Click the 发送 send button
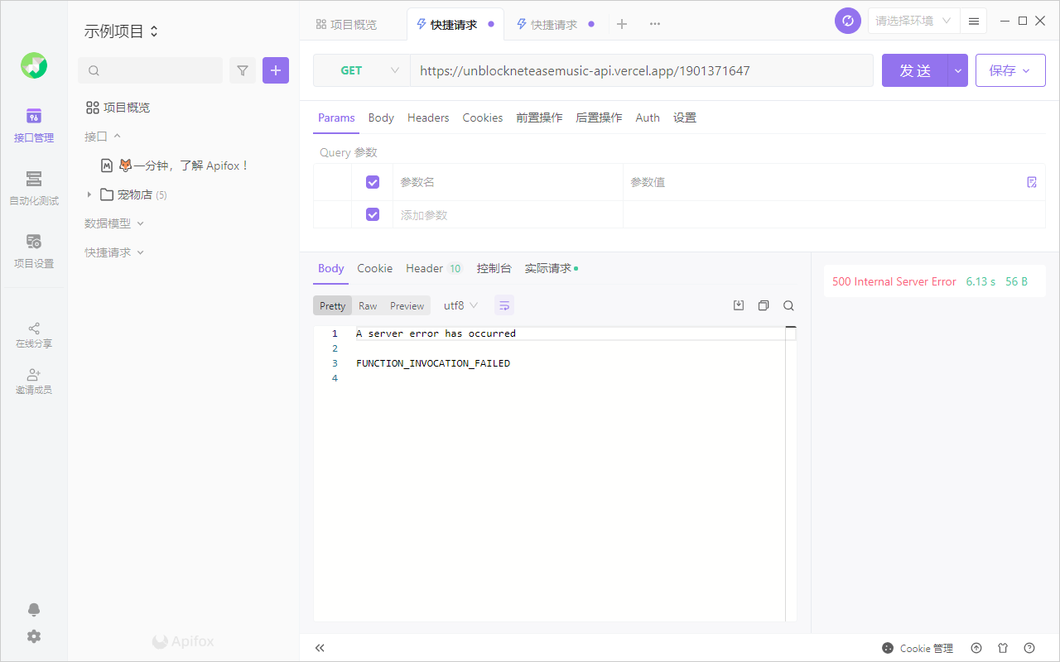The height and width of the screenshot is (662, 1060). pos(916,70)
